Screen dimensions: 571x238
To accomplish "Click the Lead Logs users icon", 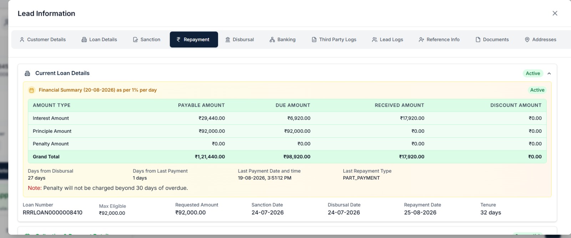I will pos(375,40).
